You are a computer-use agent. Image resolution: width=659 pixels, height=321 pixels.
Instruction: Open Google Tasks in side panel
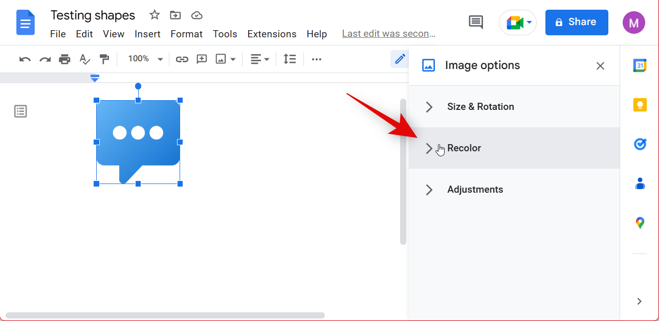pos(640,144)
